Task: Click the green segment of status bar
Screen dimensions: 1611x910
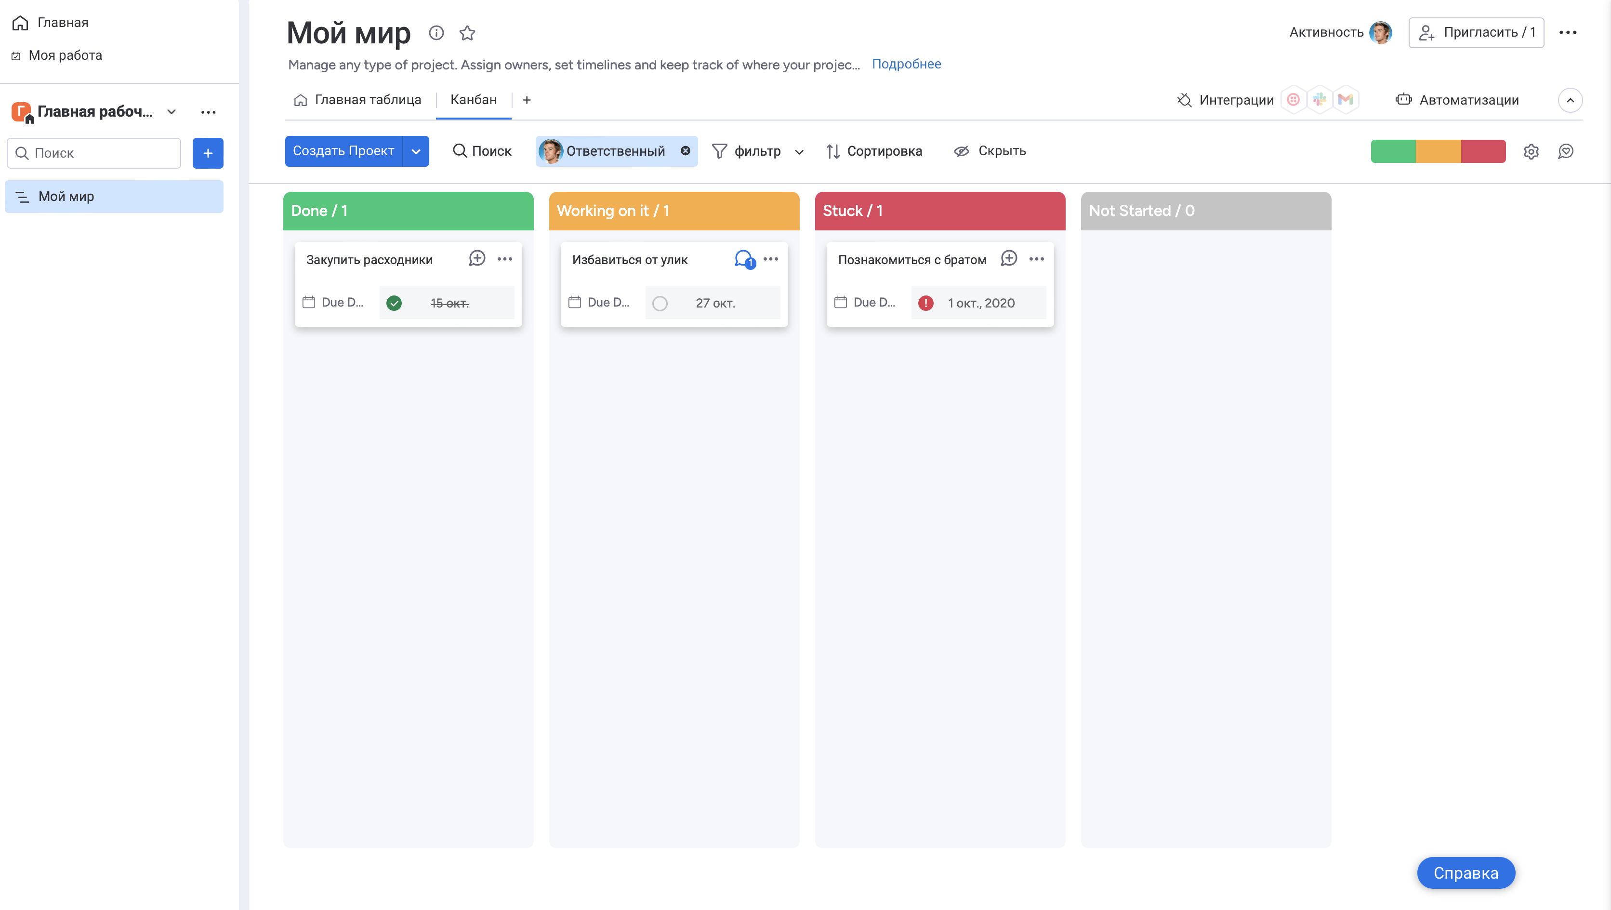Action: click(1393, 151)
